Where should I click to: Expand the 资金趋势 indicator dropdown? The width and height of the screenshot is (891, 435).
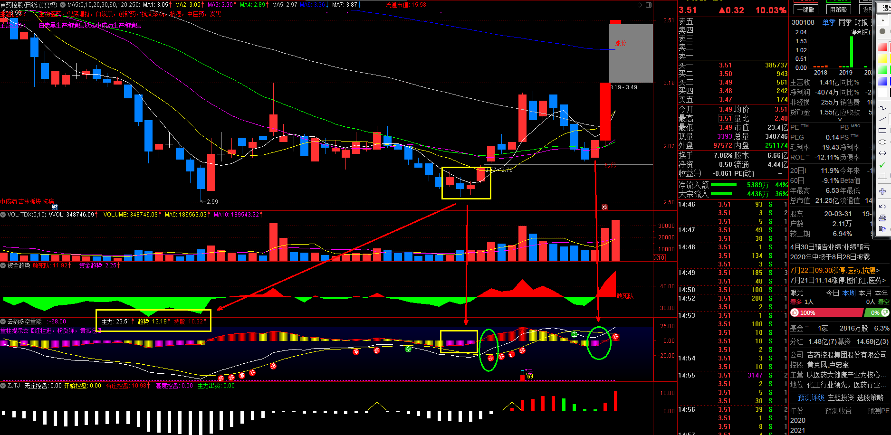point(3,265)
